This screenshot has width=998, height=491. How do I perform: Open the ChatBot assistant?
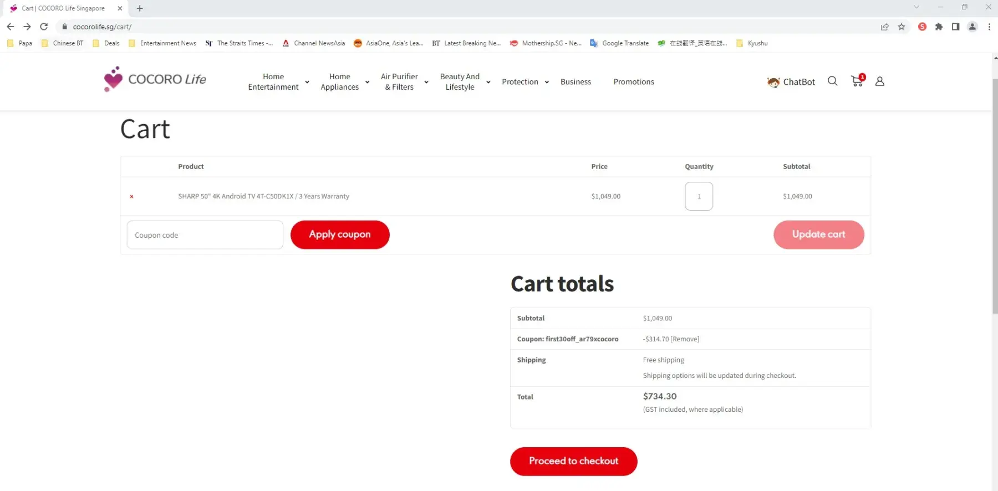click(x=791, y=82)
